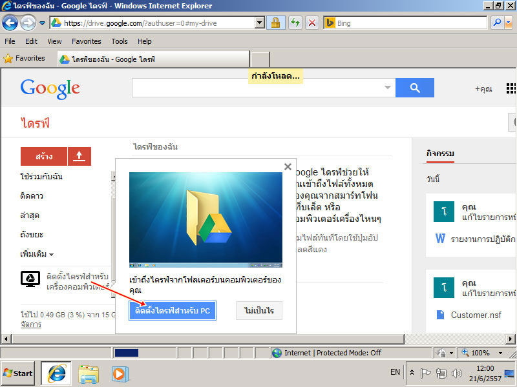This screenshot has height=387, width=517.
Task: Open ใช้ร่วมกับฉัน shared with me
Action: click(x=41, y=176)
